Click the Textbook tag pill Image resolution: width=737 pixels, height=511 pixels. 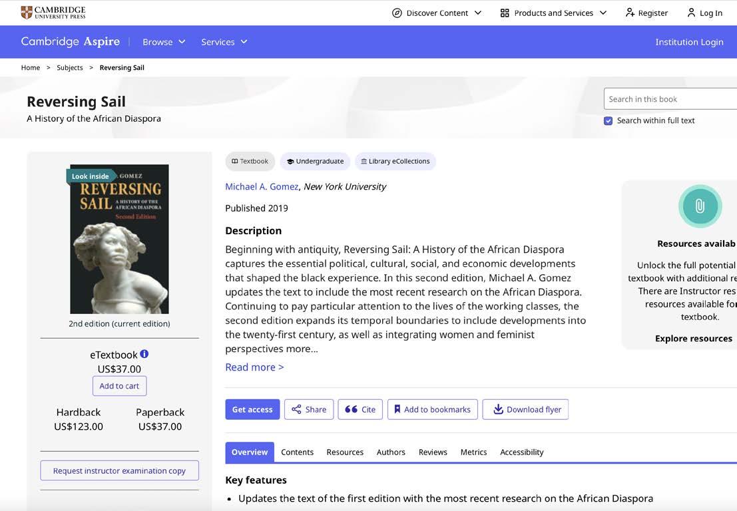(x=250, y=161)
